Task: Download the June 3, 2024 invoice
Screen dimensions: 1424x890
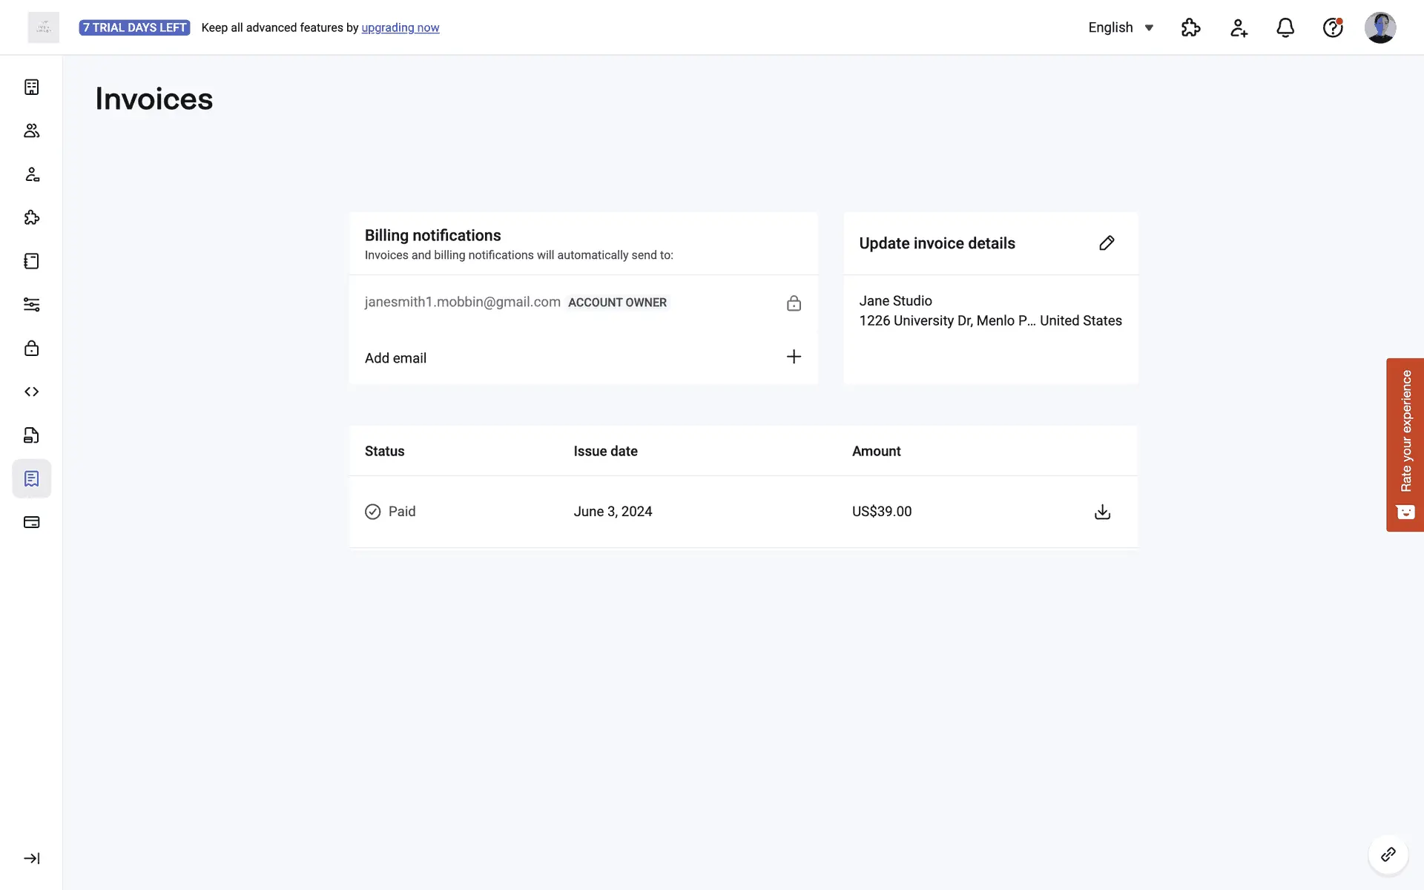Action: [1102, 512]
